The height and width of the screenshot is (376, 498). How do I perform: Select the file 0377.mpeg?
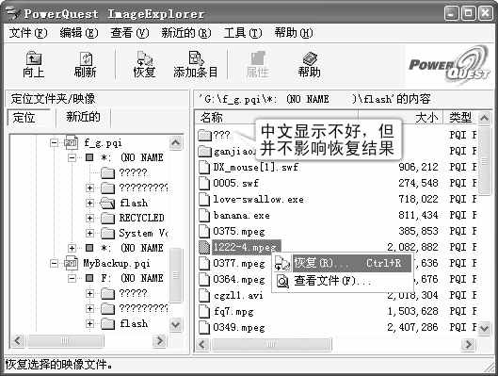click(x=239, y=264)
